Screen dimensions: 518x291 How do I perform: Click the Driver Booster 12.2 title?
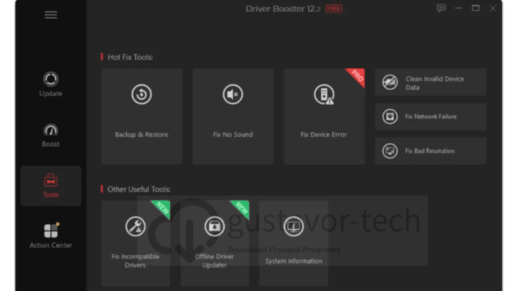(283, 8)
